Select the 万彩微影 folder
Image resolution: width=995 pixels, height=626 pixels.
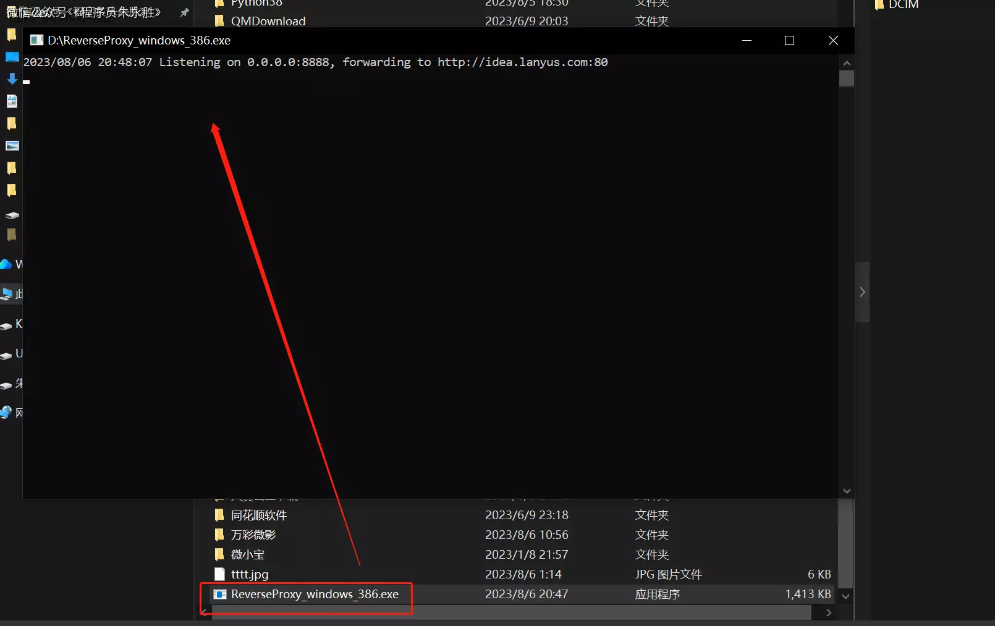(x=253, y=535)
